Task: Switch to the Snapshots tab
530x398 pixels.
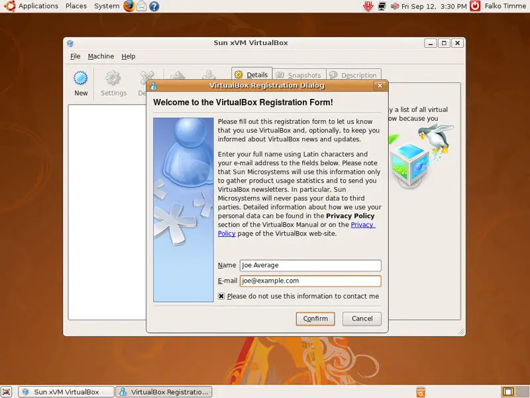Action: click(x=299, y=75)
